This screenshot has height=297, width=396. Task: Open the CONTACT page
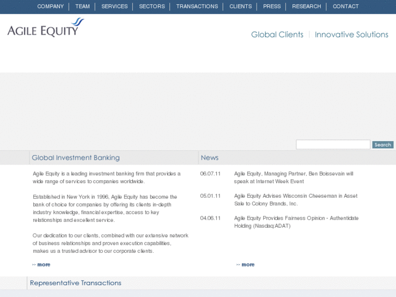(x=345, y=7)
